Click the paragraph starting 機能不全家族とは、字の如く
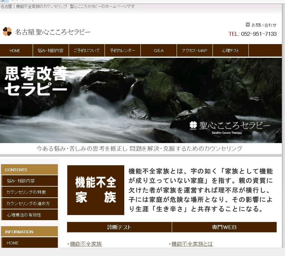Viewport: 285px width, 256px height. 201,190
